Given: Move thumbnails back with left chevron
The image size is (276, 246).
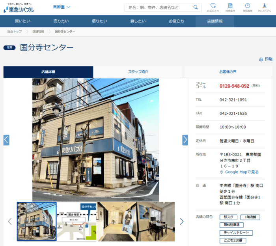Looking at the screenshot, I should [x=10, y=222].
